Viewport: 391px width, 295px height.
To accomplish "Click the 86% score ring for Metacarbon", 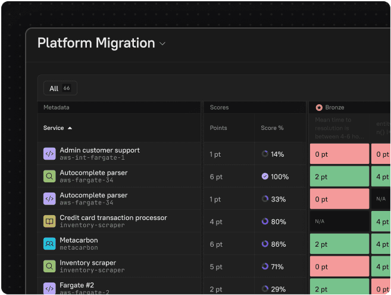I will coord(265,244).
